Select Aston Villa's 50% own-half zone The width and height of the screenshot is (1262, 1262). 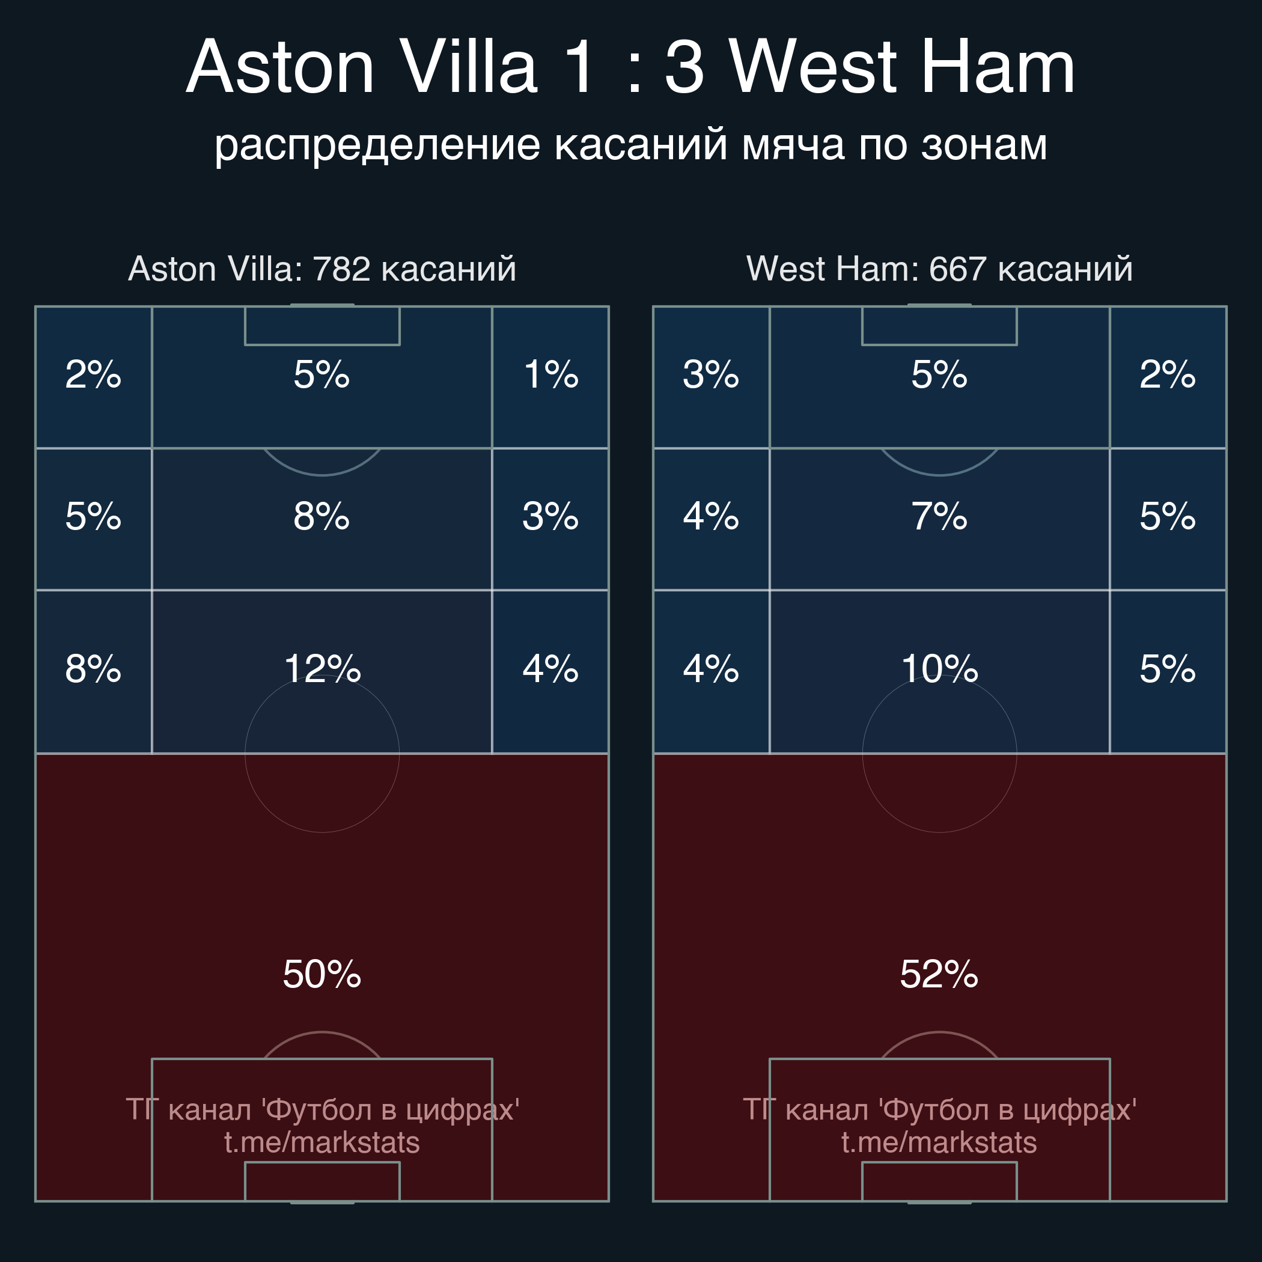(x=322, y=977)
